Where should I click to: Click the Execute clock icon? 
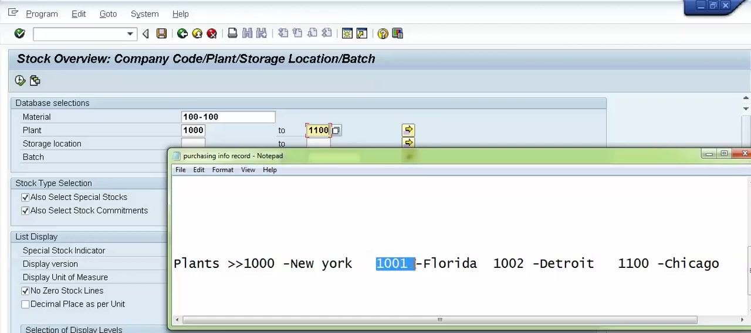pos(20,80)
